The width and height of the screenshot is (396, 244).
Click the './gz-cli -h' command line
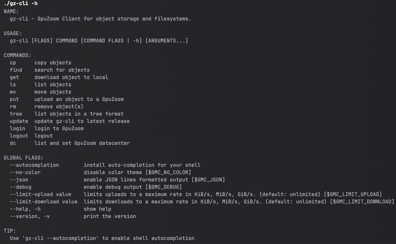point(21,4)
